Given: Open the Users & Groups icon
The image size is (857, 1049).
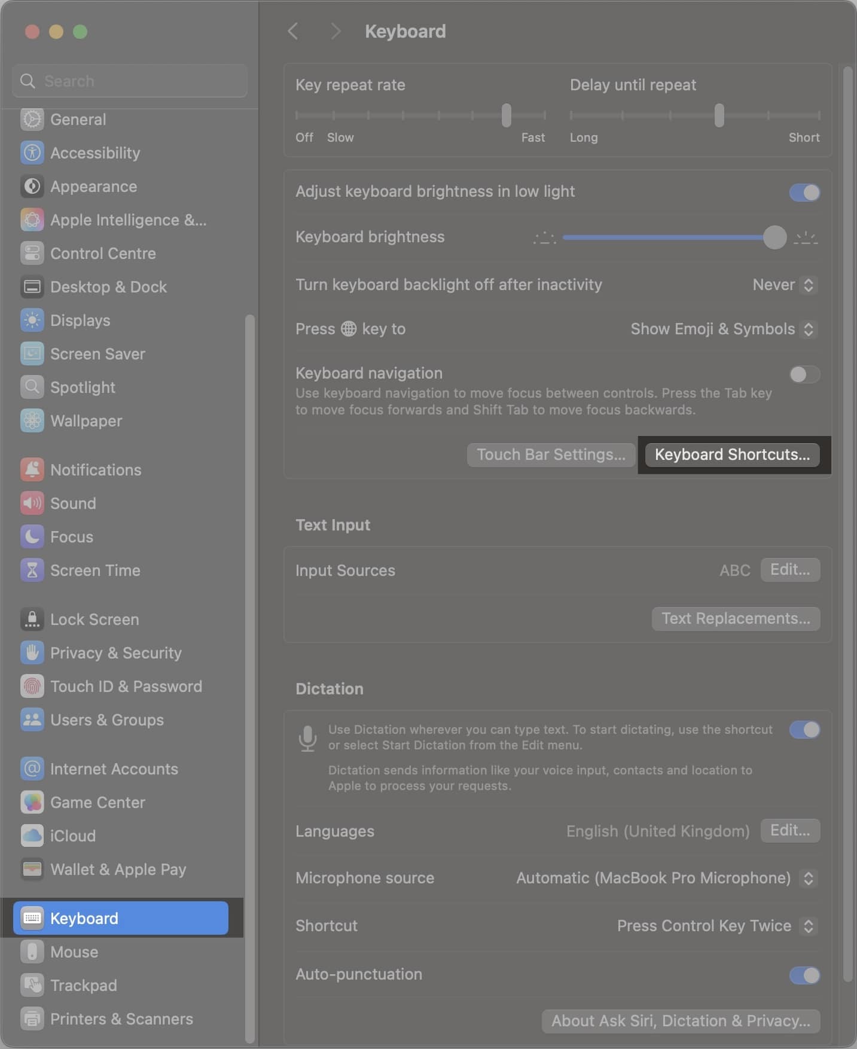Looking at the screenshot, I should [x=32, y=720].
